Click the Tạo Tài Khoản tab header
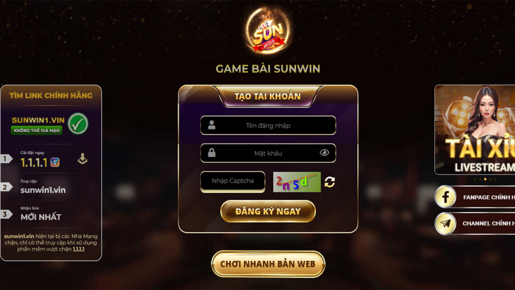The image size is (515, 290). (x=268, y=96)
